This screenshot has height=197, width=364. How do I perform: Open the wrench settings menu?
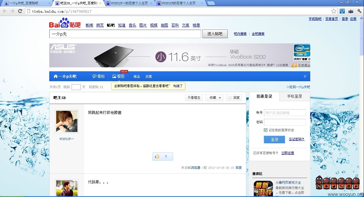359,11
